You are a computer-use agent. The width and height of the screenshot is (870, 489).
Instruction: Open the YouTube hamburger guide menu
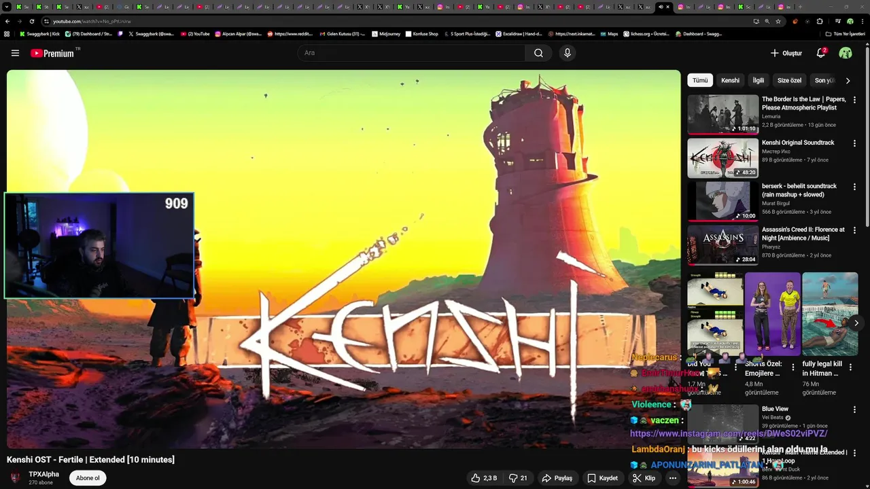pyautogui.click(x=15, y=53)
